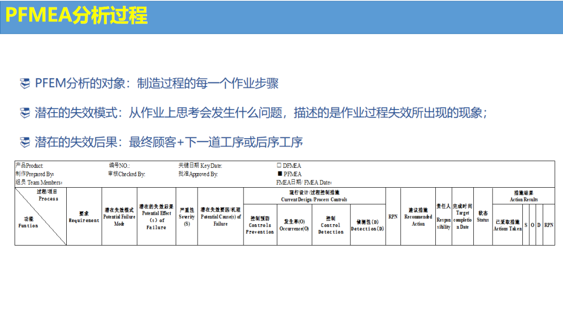Click the bullet icon before 潜在的失效后果
Viewport: 563px width, 317px height.
coord(25,142)
